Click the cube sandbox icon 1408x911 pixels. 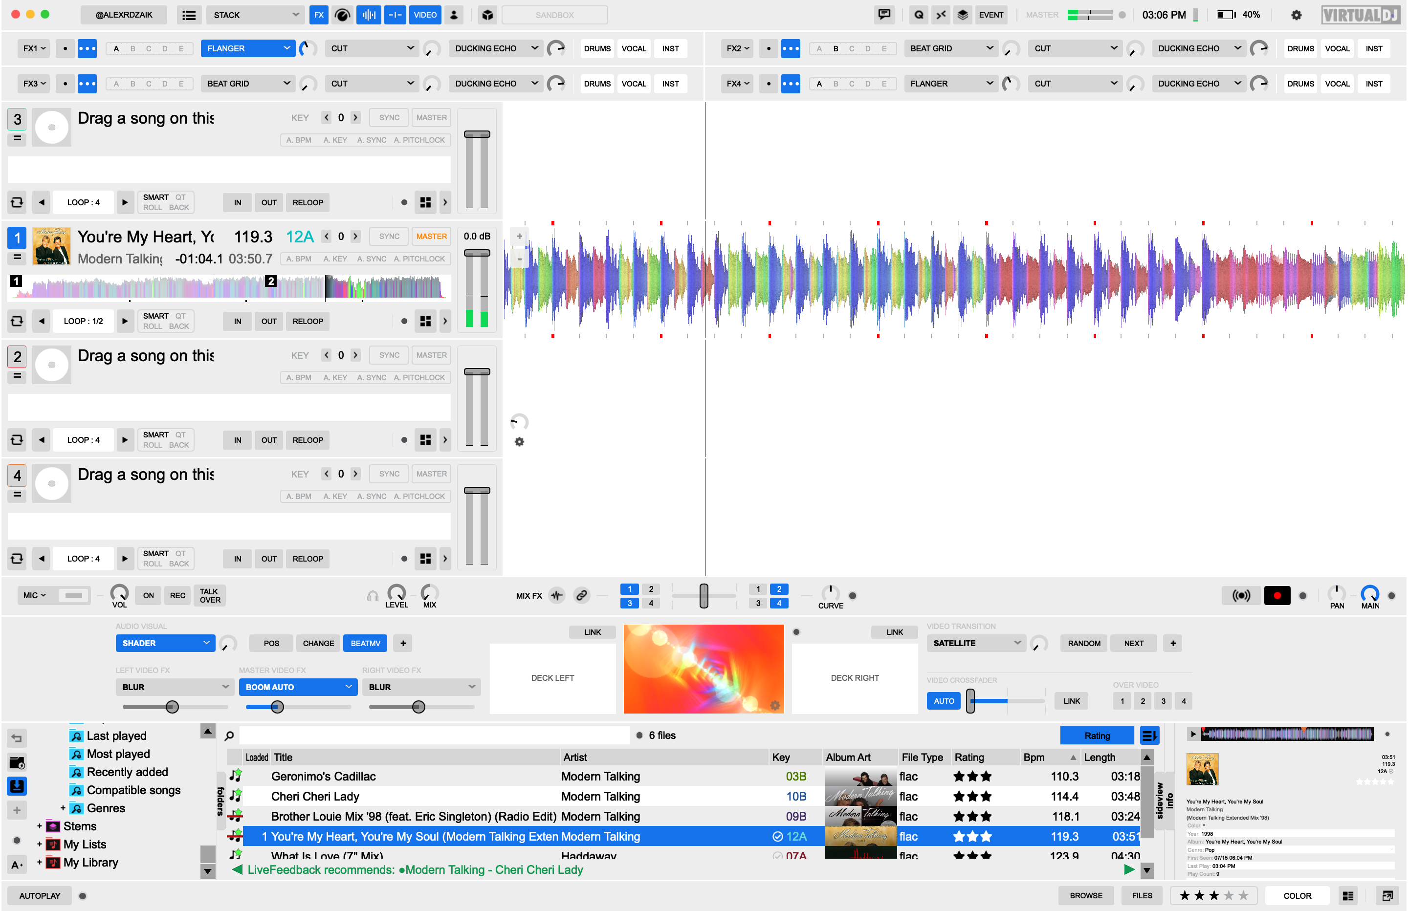pyautogui.click(x=487, y=15)
